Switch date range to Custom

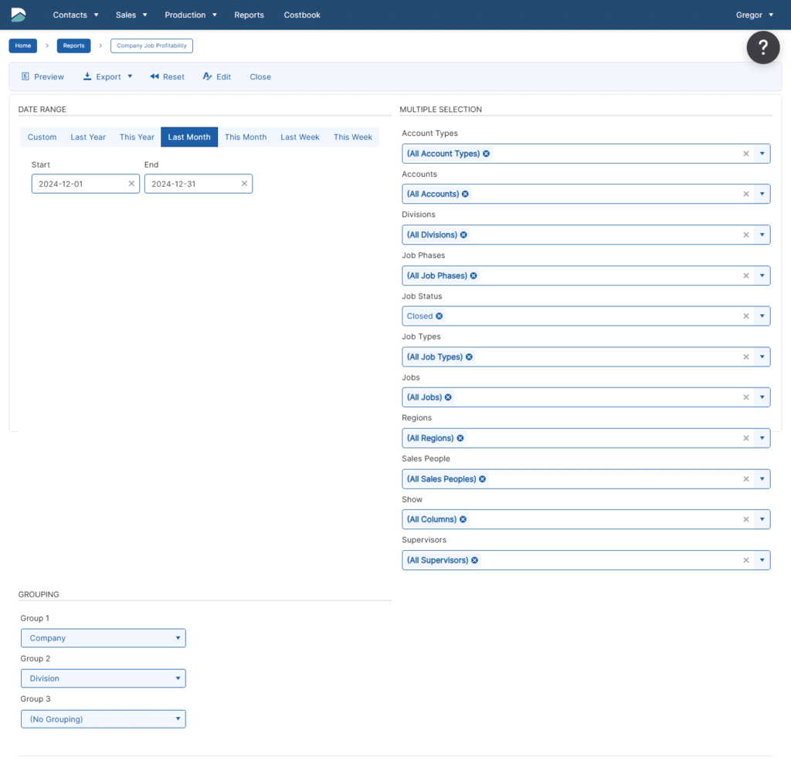[42, 137]
